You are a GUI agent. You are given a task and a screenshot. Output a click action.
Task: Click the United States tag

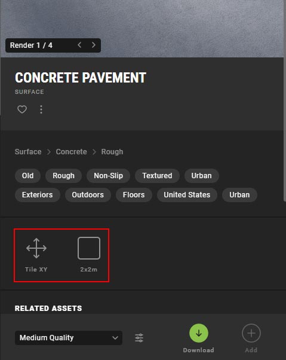point(187,195)
